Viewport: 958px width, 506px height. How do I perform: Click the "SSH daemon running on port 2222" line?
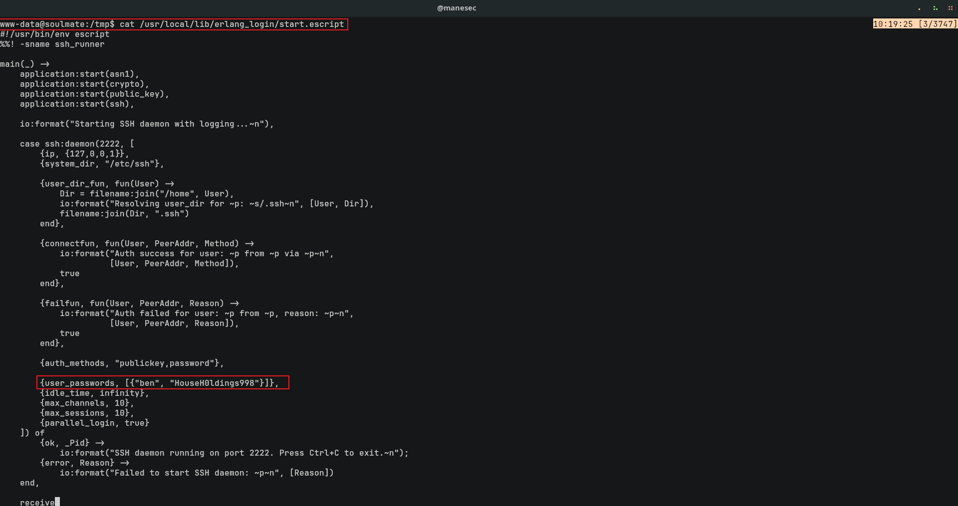point(235,453)
